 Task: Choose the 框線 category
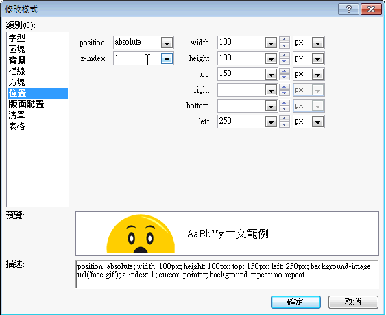(16, 71)
